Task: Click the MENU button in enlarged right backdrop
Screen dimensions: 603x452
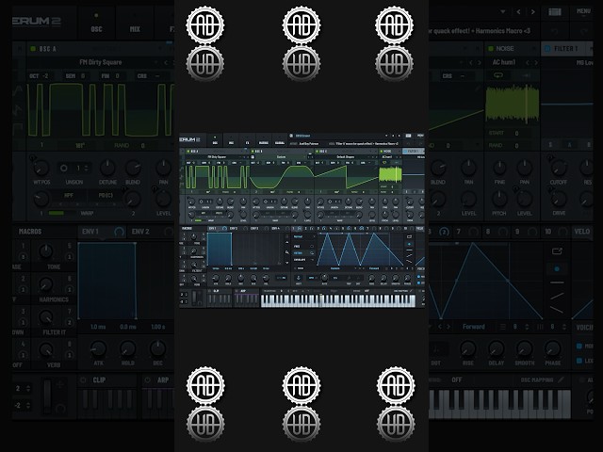Action: (x=583, y=10)
